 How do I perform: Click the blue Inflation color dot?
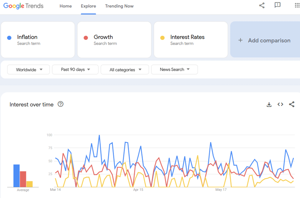point(9,38)
